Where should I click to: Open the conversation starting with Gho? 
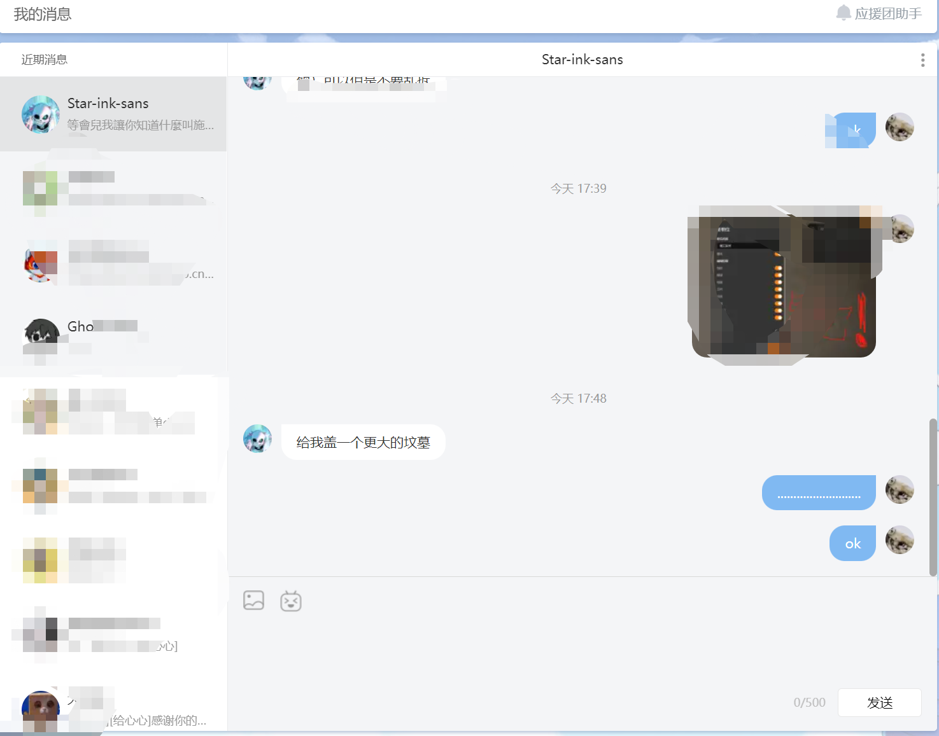click(113, 337)
